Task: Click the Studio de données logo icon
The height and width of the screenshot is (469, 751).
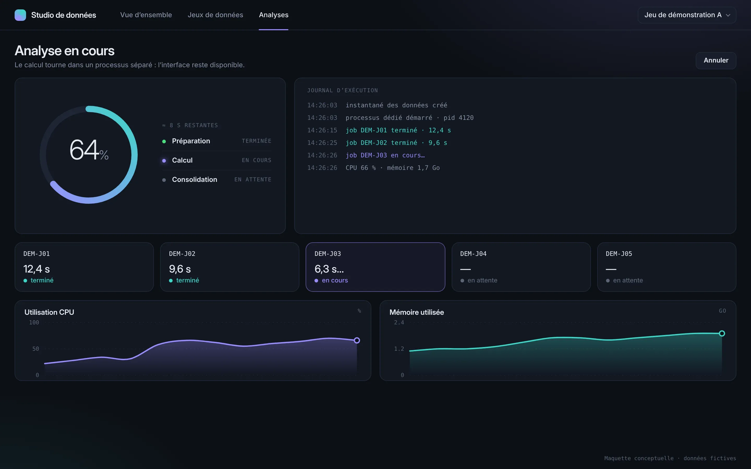Action: [20, 15]
